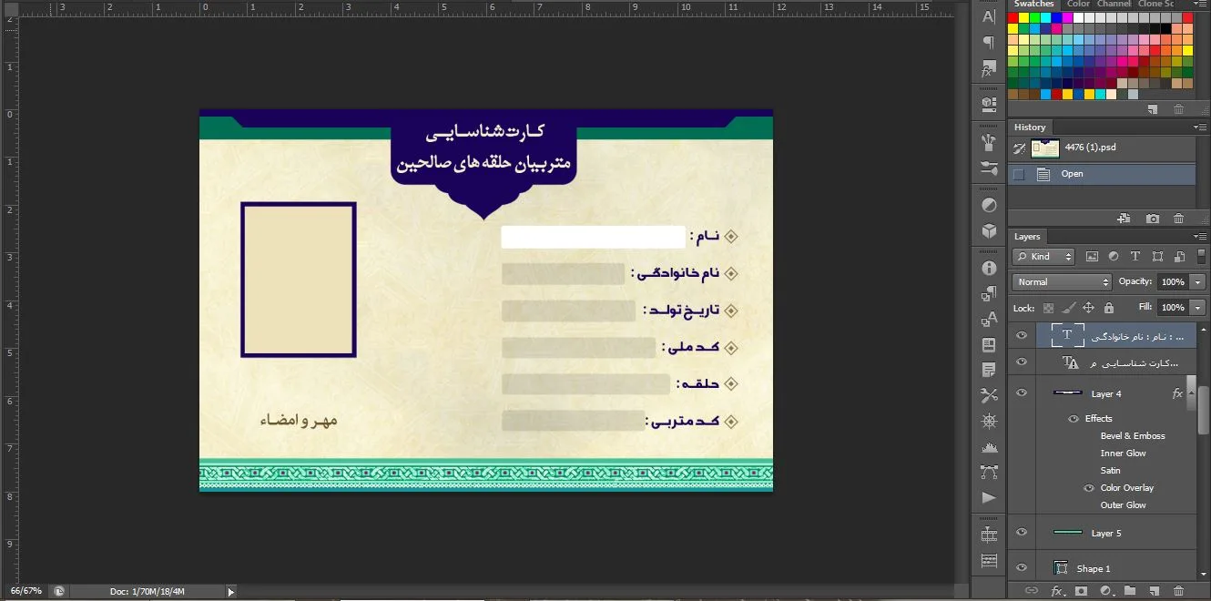Create new fill or adjustment layer
Viewport: 1211px width, 601px height.
1105,591
